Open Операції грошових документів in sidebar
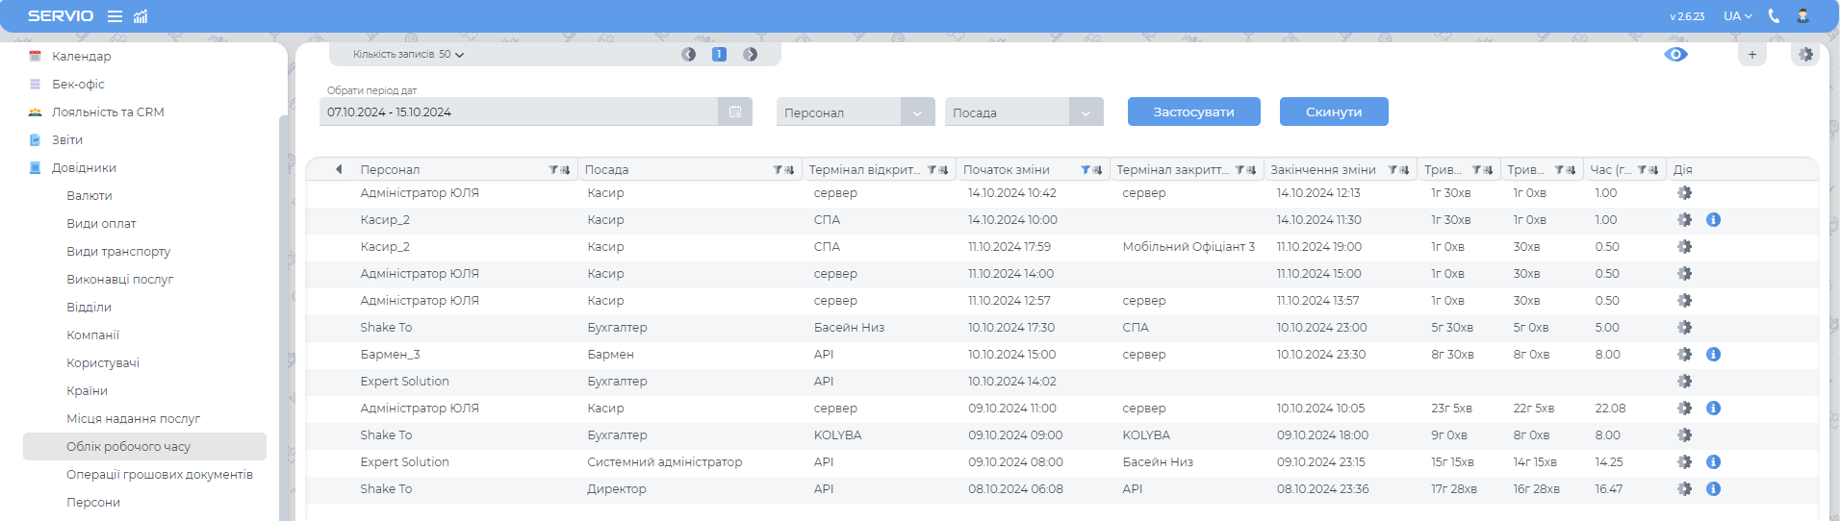 click(x=160, y=475)
